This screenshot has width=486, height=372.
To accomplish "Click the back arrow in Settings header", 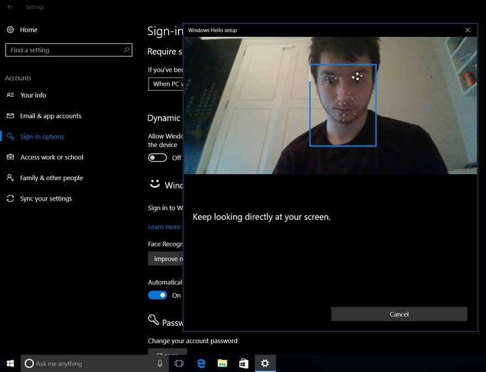I will (10, 7).
